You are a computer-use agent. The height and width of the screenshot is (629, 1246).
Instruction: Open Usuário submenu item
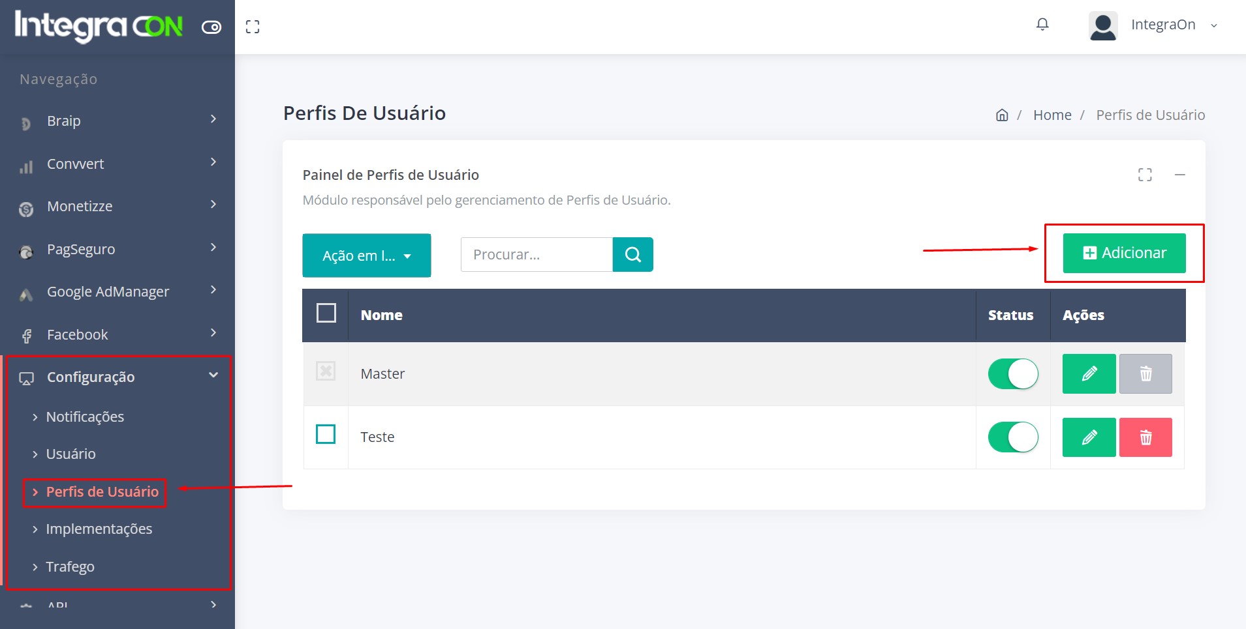click(x=70, y=454)
